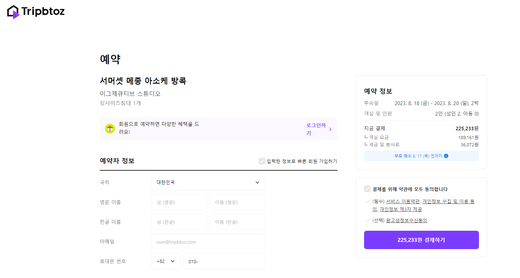Click the 이름 (영문) input field

[237, 202]
